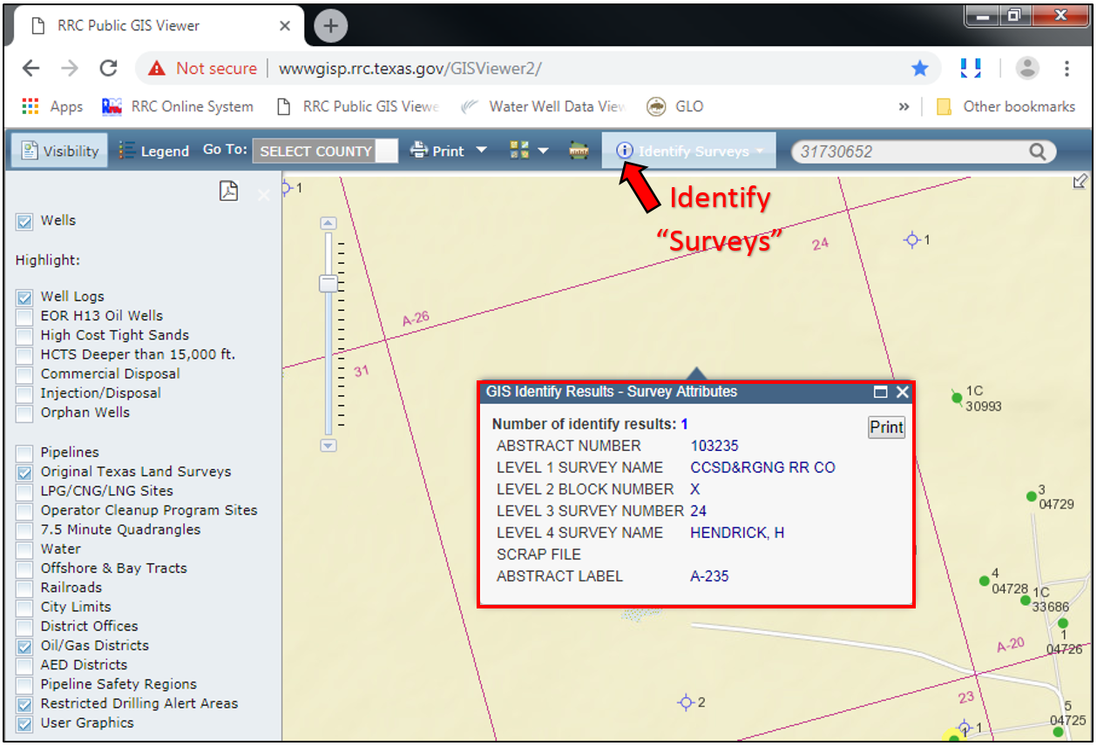Screen dimensions: 1097x746
Task: Open the basemap gallery grid icon
Action: pos(520,151)
